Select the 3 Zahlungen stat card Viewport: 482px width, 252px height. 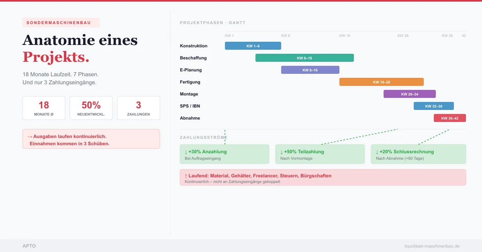[x=139, y=108]
